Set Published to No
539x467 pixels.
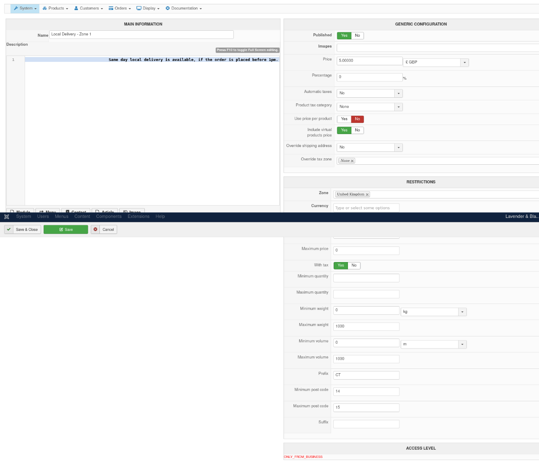357,35
